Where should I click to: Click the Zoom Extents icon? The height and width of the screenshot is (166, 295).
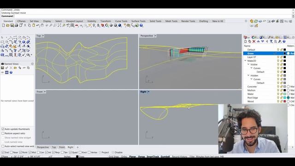[59, 25]
